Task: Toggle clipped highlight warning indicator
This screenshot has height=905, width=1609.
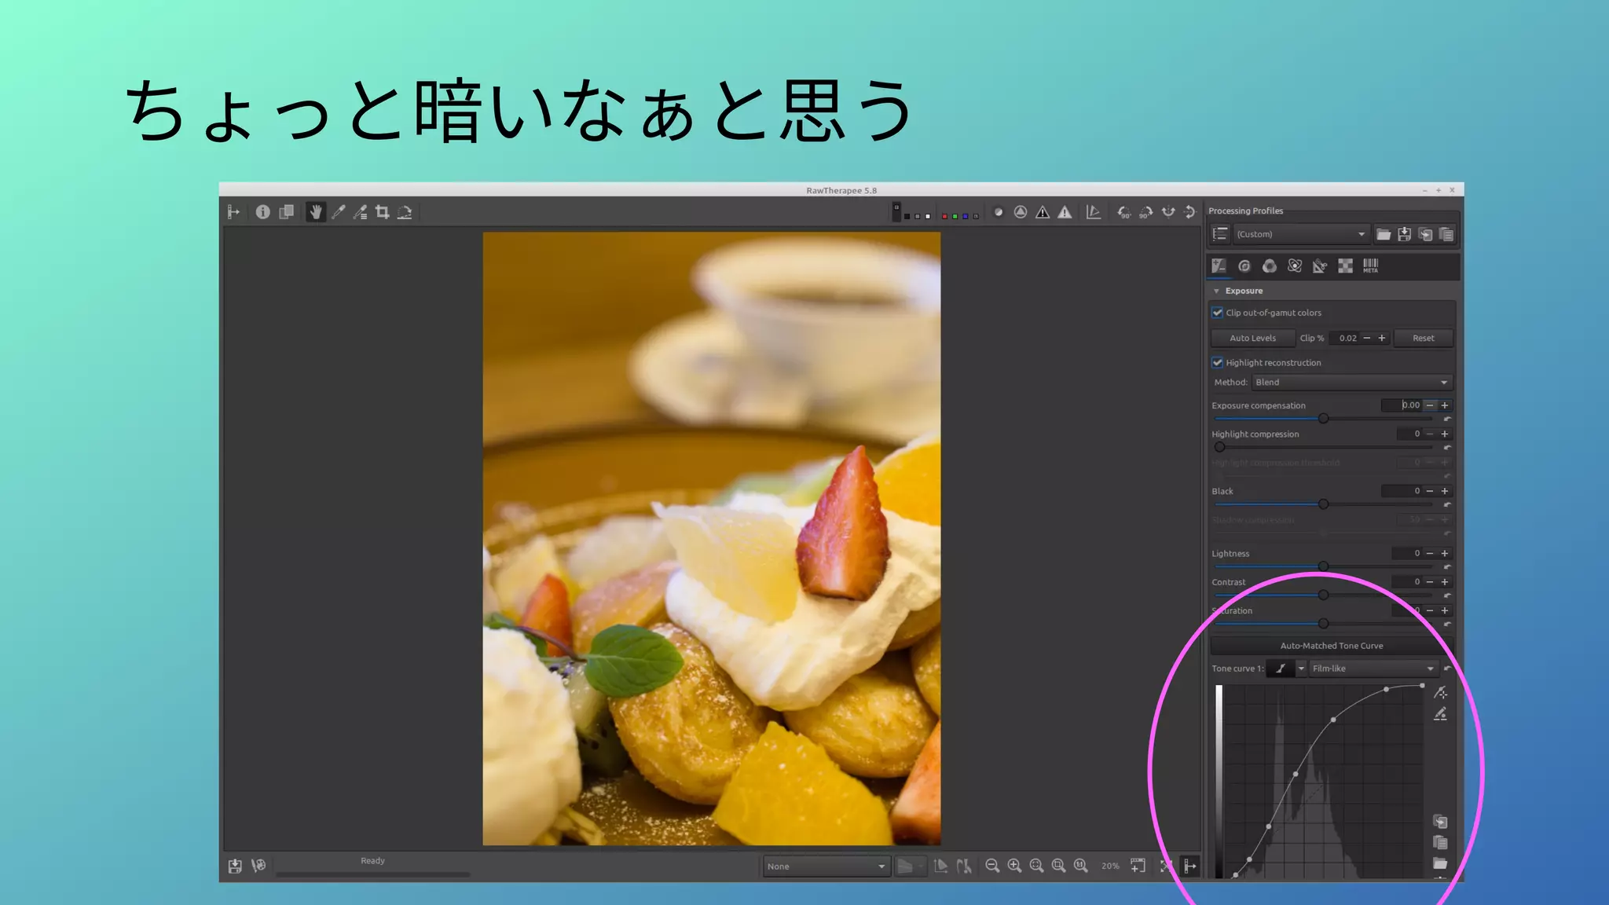Action: pos(1065,212)
